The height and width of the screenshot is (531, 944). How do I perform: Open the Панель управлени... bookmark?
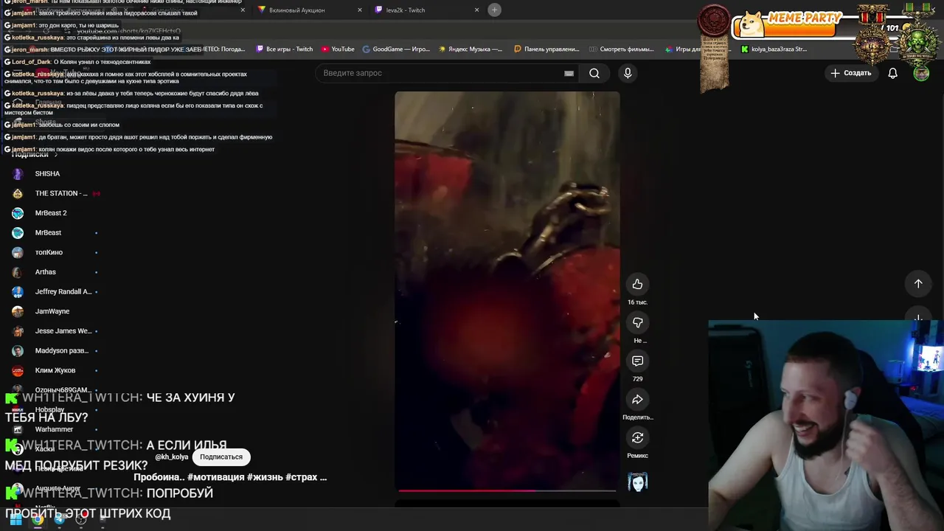(546, 49)
